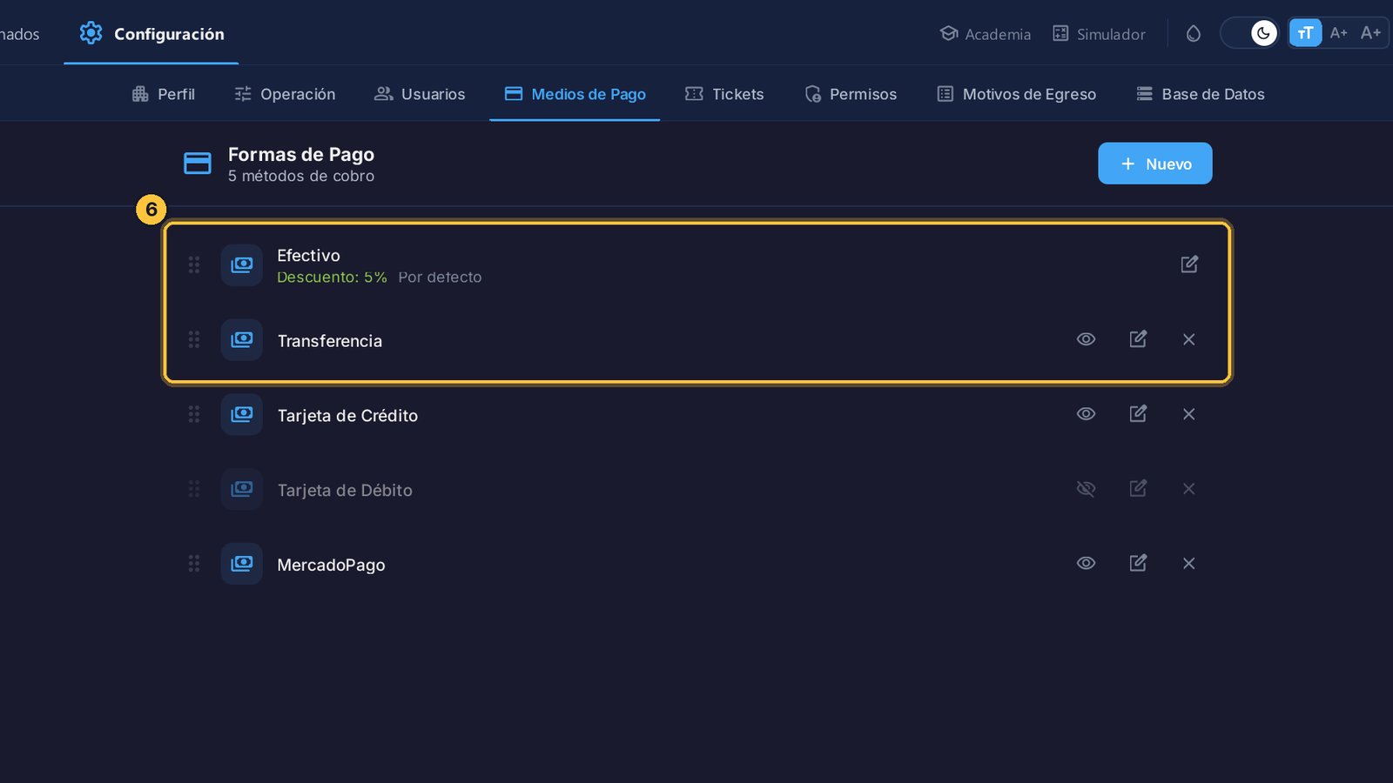Edit the Transferencia payment method
This screenshot has width=1393, height=783.
(x=1138, y=339)
